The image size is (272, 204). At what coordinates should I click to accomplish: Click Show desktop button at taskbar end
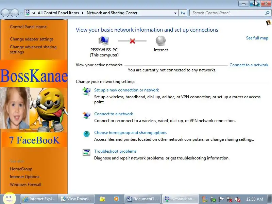270,199
